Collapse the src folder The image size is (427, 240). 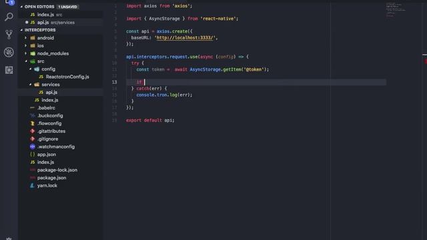[x=26, y=61]
